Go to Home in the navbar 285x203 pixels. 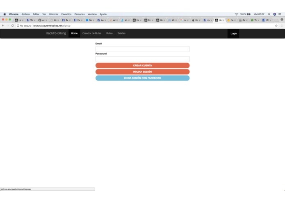coord(74,33)
